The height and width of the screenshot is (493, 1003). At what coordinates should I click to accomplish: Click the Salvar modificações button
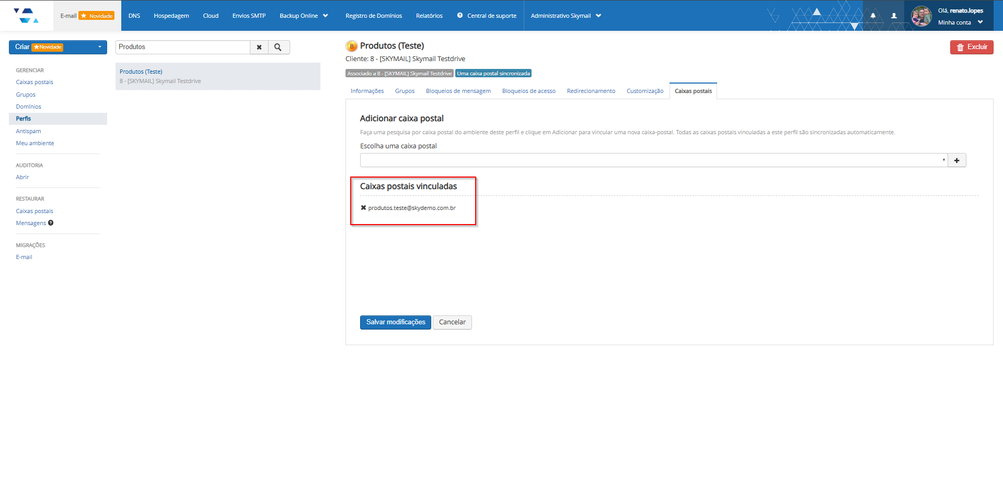pyautogui.click(x=395, y=322)
